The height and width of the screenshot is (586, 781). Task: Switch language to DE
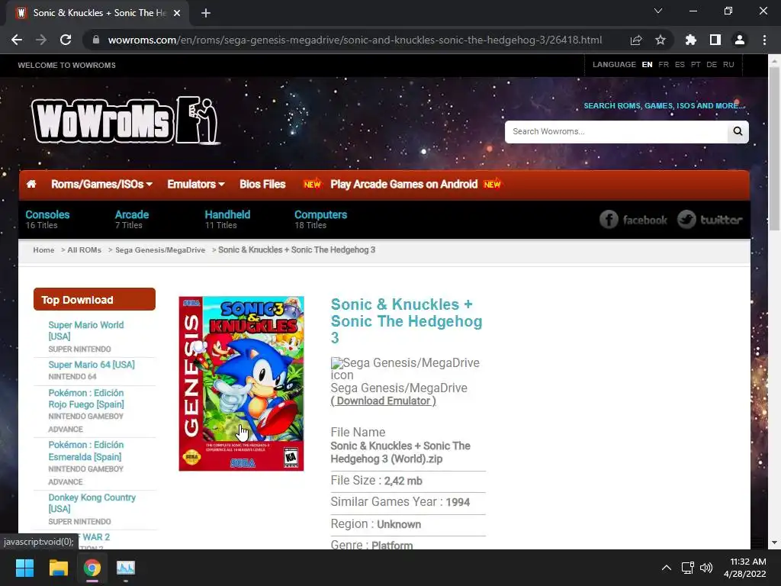[x=712, y=65]
